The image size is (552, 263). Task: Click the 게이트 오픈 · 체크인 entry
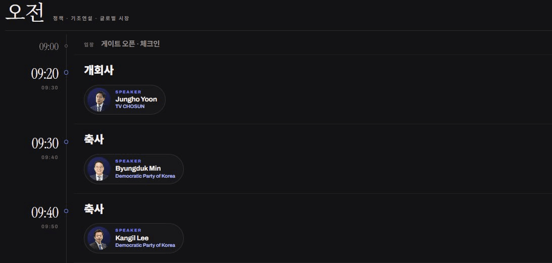coord(131,44)
